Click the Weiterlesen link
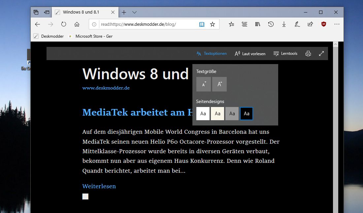The height and width of the screenshot is (213, 363). (99, 186)
